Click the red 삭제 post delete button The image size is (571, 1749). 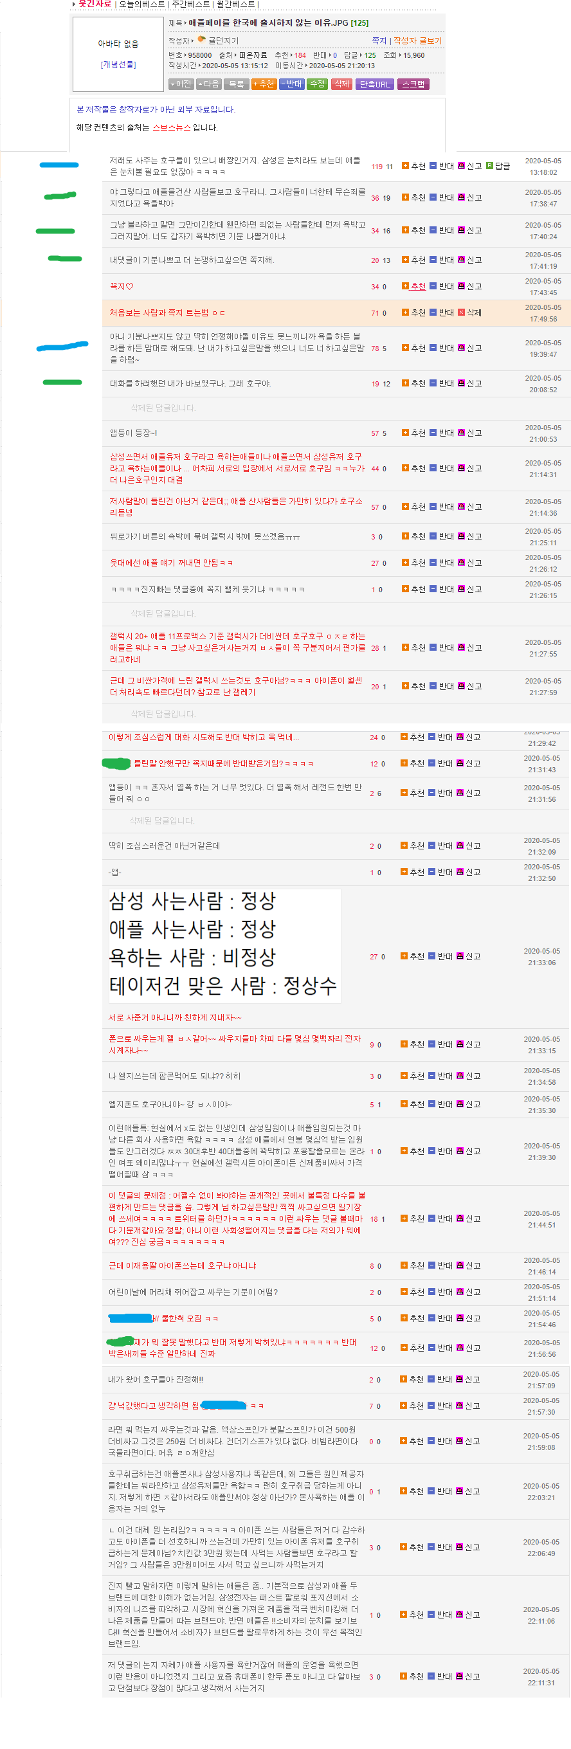(341, 84)
